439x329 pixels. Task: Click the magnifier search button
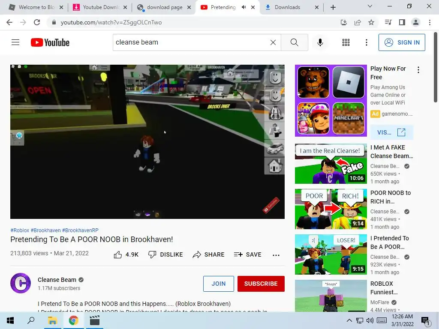(294, 42)
